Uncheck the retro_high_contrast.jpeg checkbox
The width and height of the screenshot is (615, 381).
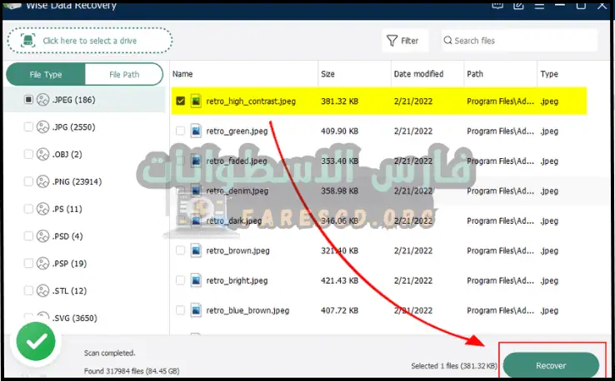click(x=180, y=101)
